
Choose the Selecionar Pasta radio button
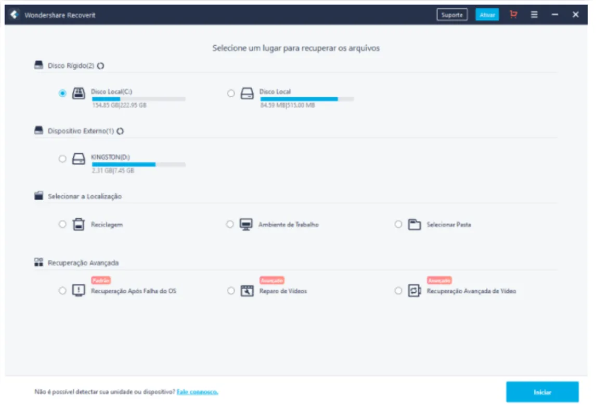398,224
